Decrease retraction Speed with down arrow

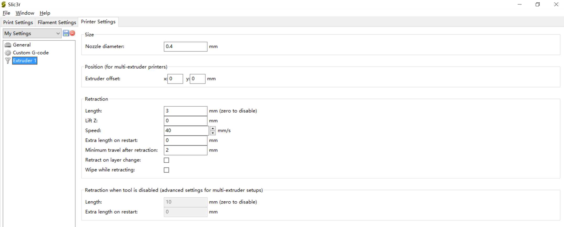(213, 133)
